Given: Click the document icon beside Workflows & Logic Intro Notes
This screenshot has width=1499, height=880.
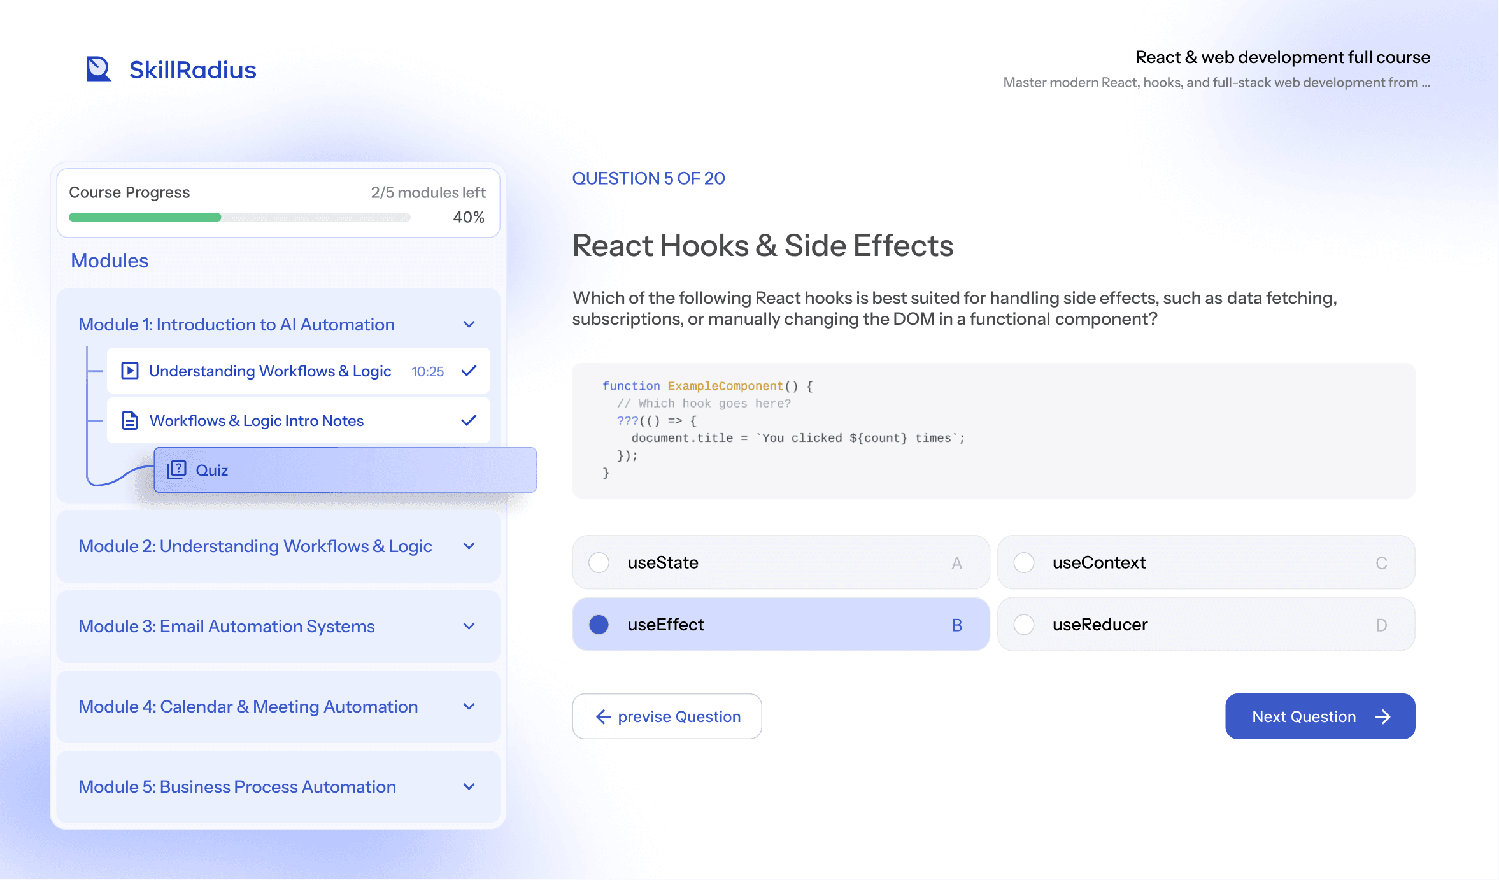Looking at the screenshot, I should pyautogui.click(x=130, y=420).
